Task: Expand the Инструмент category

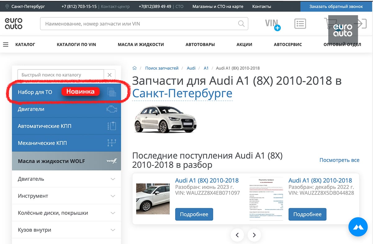Action: [66, 196]
